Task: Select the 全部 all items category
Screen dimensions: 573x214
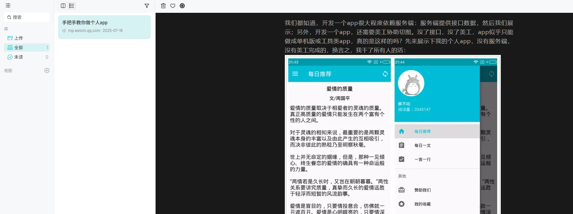Action: 27,48
